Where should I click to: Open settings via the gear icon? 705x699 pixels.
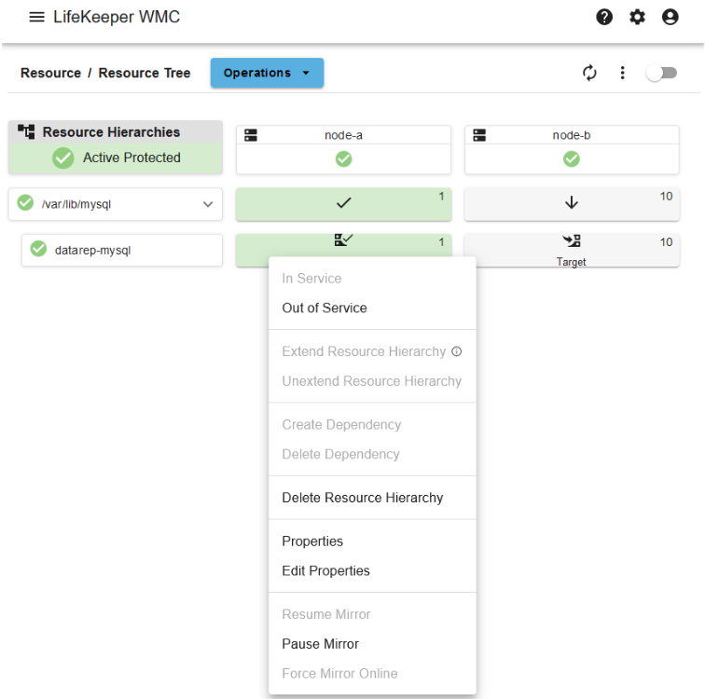coord(637,17)
